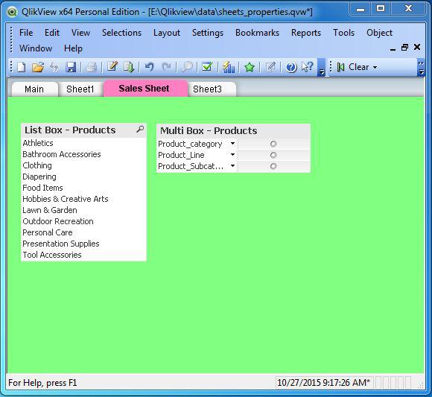Screen dimensions: 432x397
Task: Switch to the Main sheet tab
Action: (x=34, y=89)
